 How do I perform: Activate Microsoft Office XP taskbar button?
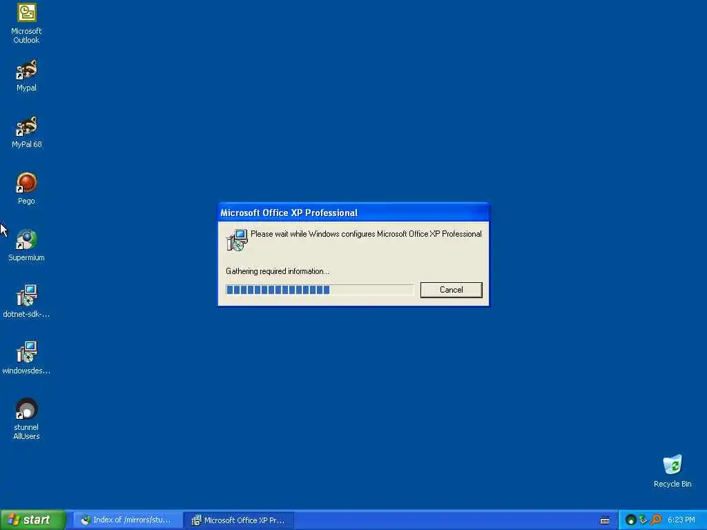coord(239,520)
